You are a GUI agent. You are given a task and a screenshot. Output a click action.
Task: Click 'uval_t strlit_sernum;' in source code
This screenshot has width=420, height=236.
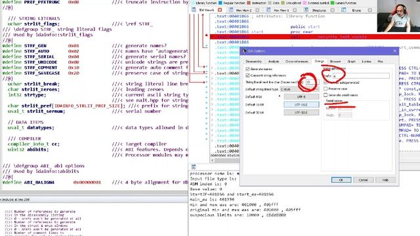(36, 111)
